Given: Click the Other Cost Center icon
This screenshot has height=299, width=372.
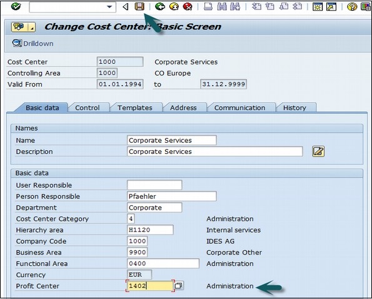Looking at the screenshot, I should pos(19,27).
